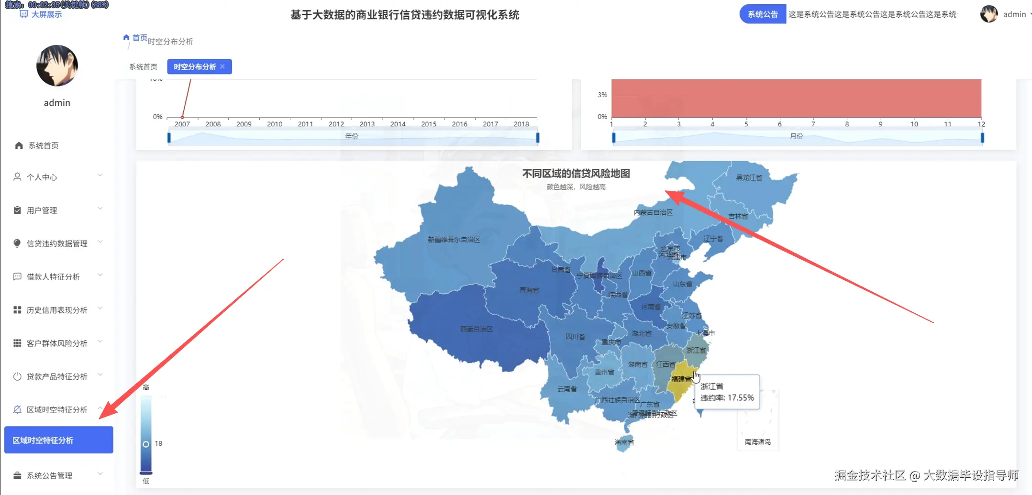Screen dimensions: 1032x495
Task: Click 湖南省 region on the map
Action: click(637, 364)
